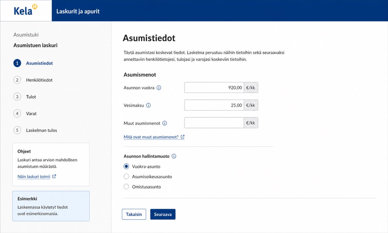Image resolution: width=388 pixels, height=233 pixels.
Task: Click the Ohjeet box heading
Action: (24, 151)
